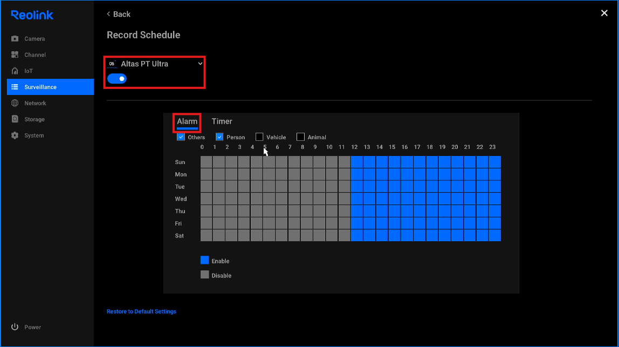
Task: Open the Channel menu label
Action: coord(35,55)
